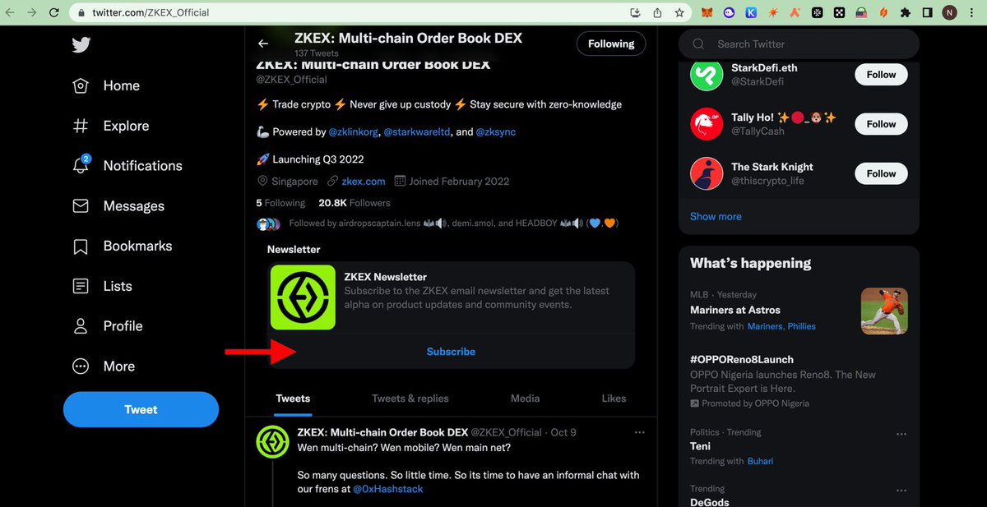Open options for the DeGods trend
Image resolution: width=987 pixels, height=507 pixels.
[x=901, y=489]
